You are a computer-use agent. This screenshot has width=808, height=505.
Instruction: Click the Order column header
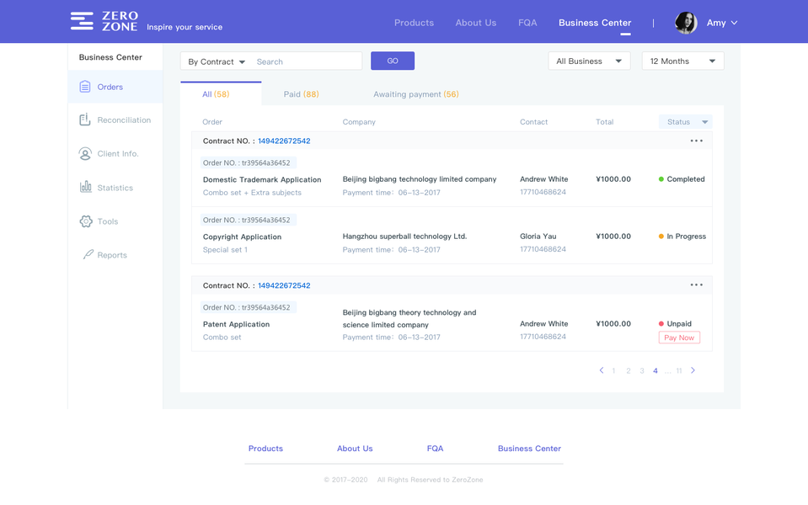click(212, 122)
